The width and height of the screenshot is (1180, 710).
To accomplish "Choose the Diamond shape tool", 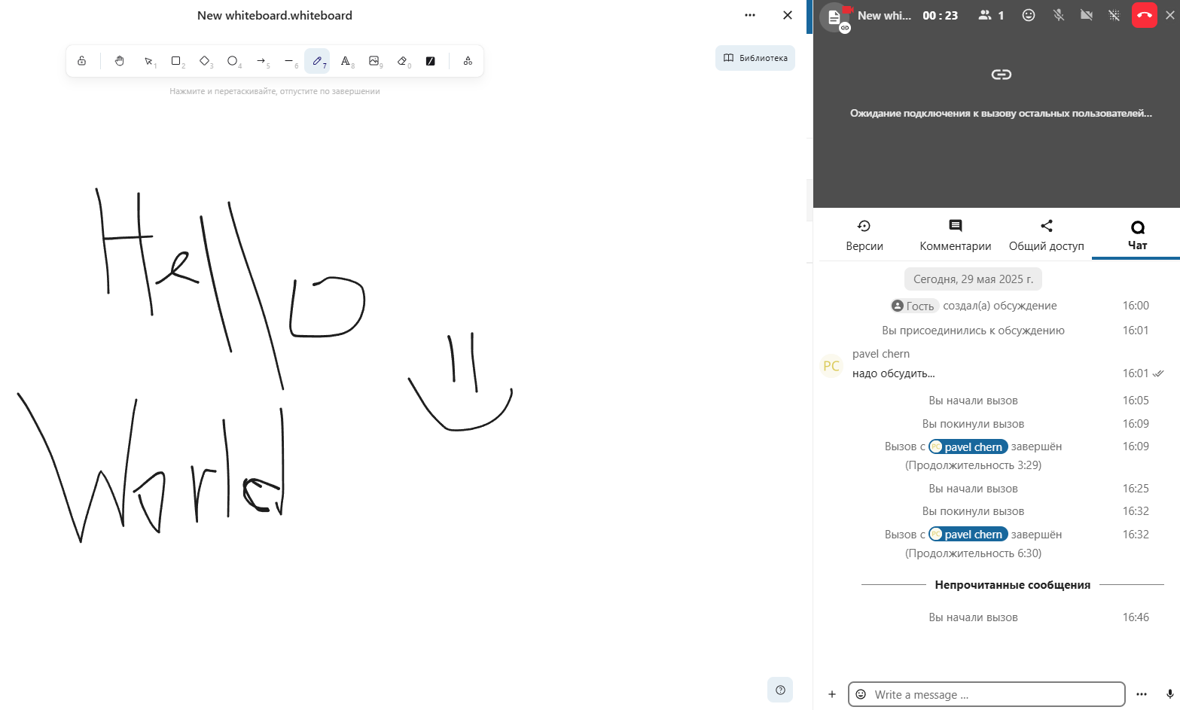I will [x=204, y=61].
